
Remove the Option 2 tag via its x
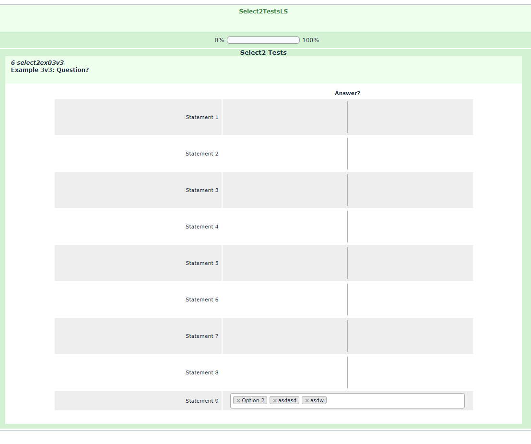pos(238,401)
